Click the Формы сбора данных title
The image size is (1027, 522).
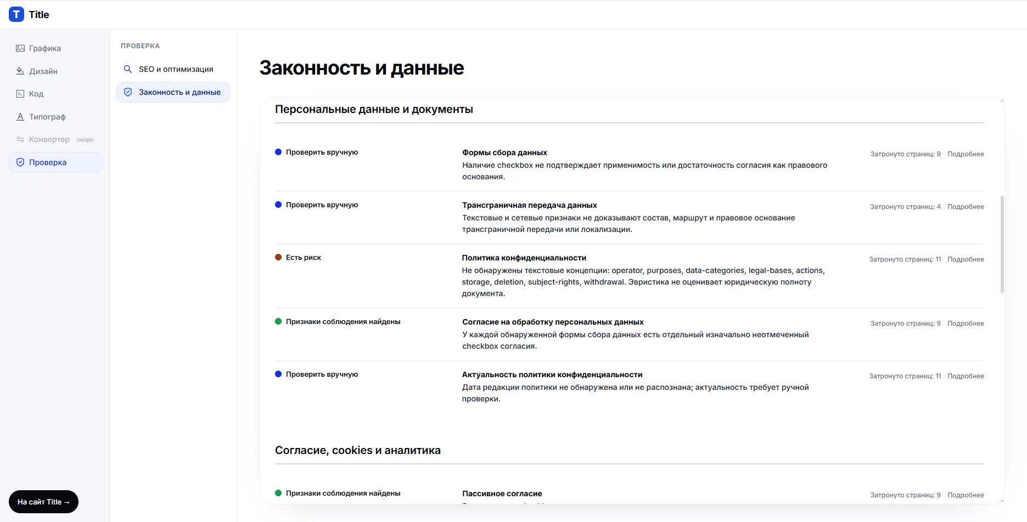pos(504,152)
